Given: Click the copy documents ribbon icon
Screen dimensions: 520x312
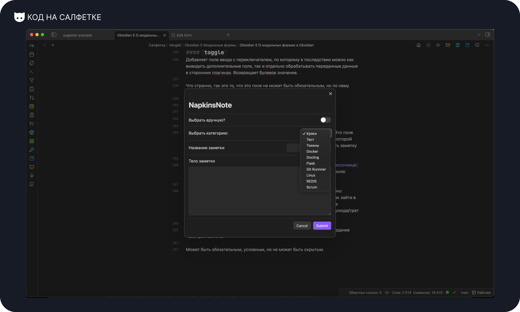Looking at the screenshot, I should [x=32, y=63].
